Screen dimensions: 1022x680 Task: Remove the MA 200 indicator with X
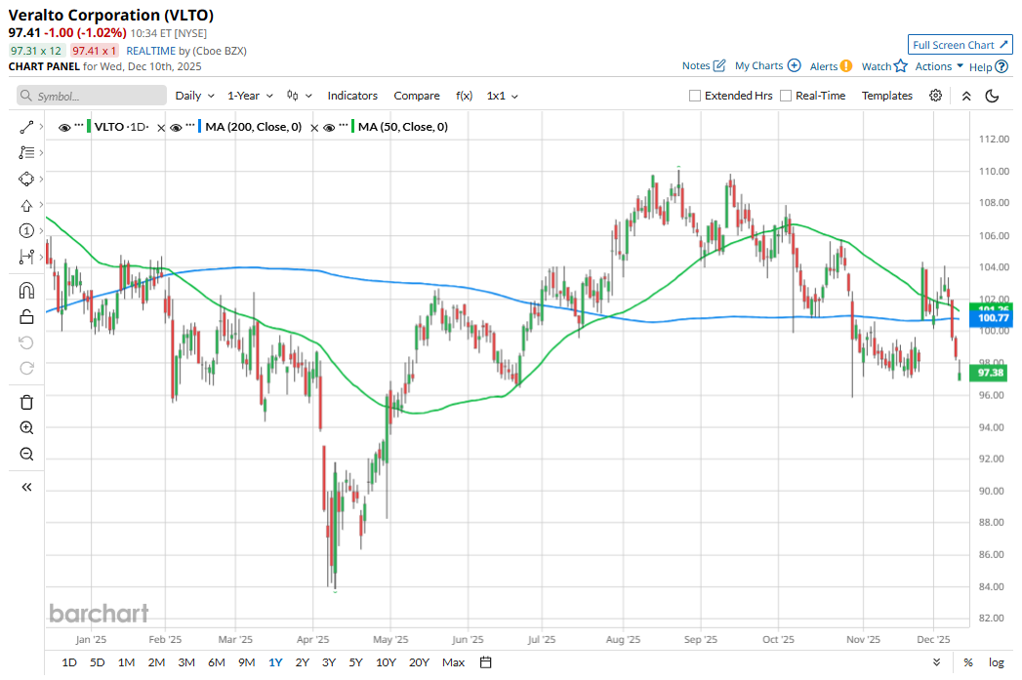[314, 128]
